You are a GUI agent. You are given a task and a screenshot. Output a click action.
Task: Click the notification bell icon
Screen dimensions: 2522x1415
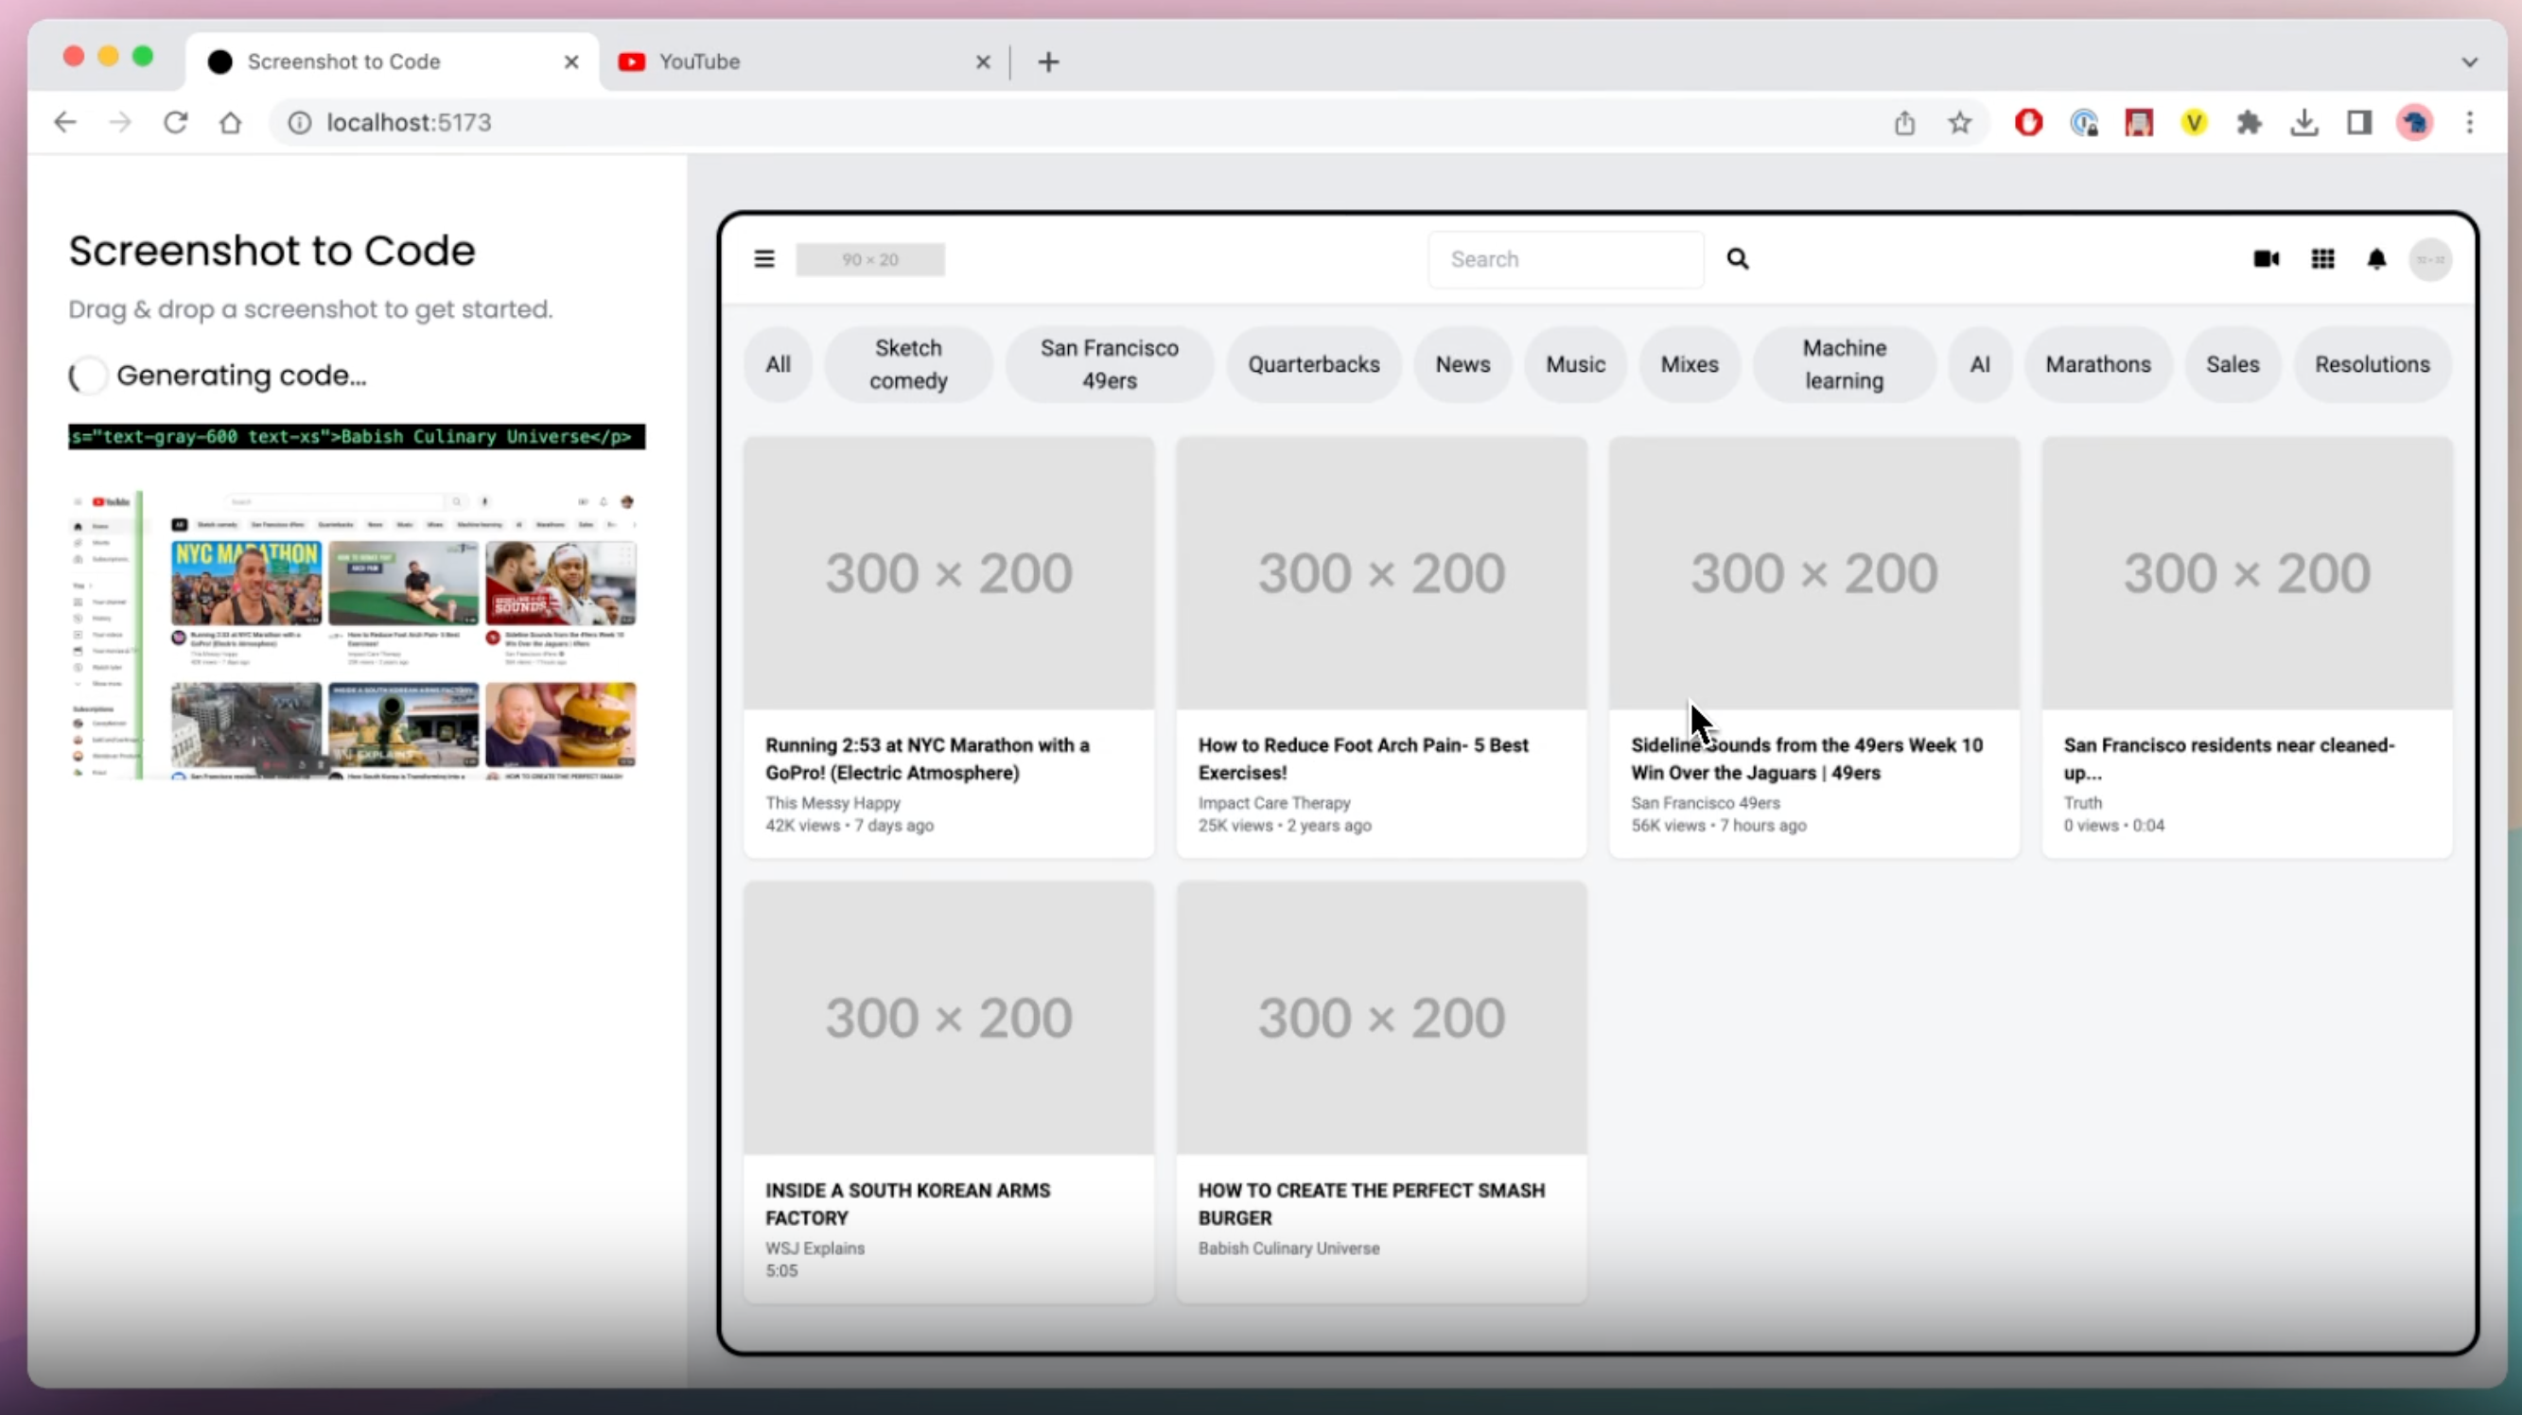point(2376,258)
